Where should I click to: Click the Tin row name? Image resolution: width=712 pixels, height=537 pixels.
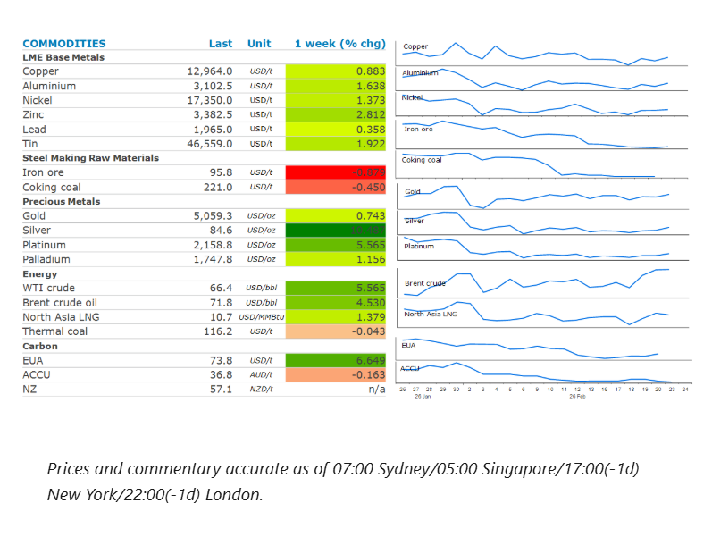point(30,144)
